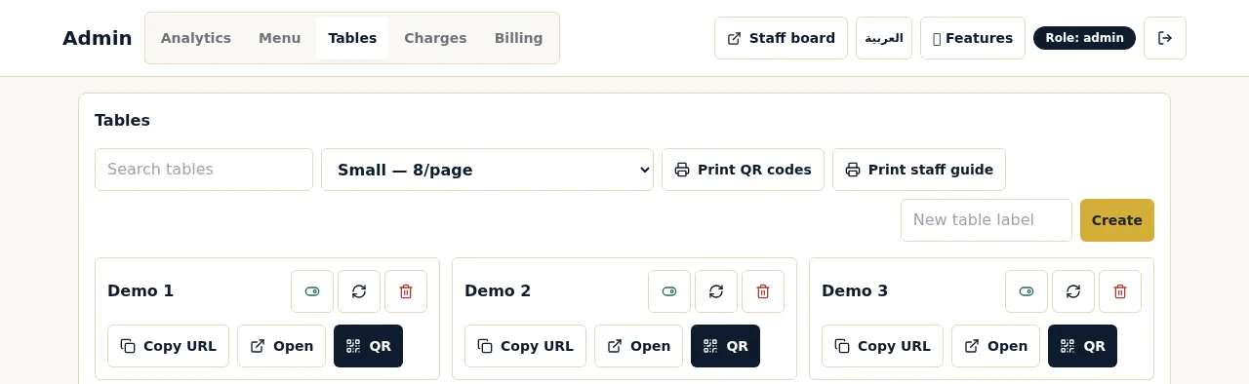Click the Role: admin badge
Screen dimensions: 1249x384
[x=1084, y=38]
